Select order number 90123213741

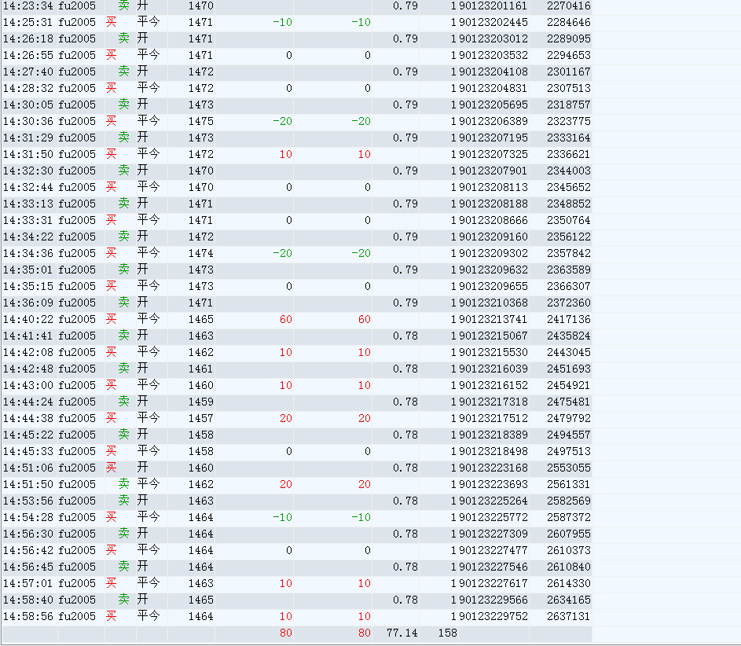[x=493, y=320]
